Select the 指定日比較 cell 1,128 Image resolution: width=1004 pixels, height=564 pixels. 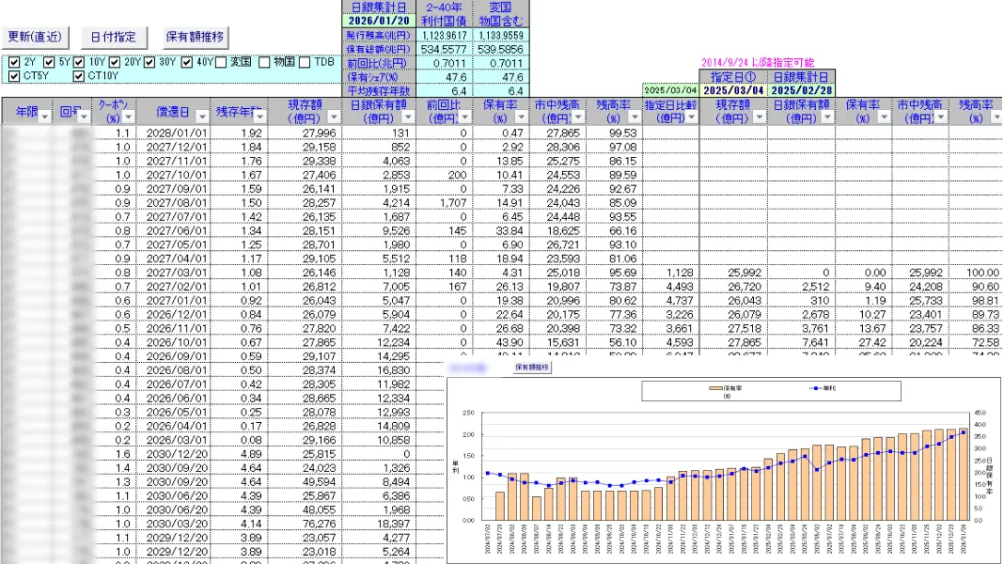(x=670, y=273)
